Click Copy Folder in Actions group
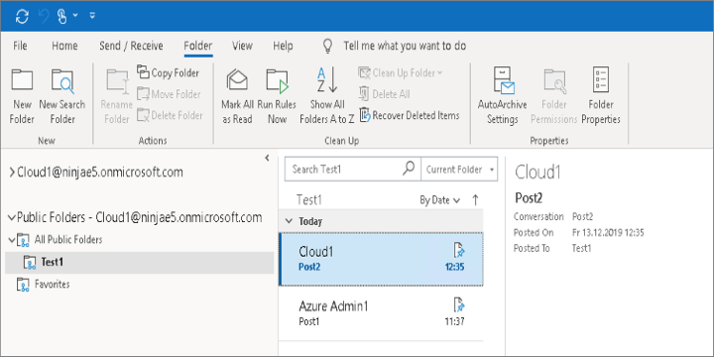 point(168,72)
